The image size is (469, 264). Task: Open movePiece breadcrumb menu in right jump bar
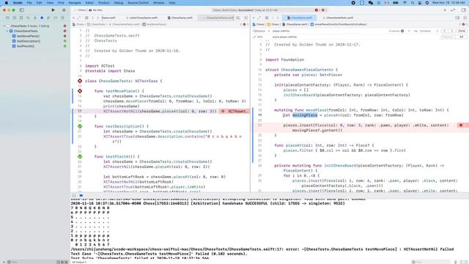339,24
